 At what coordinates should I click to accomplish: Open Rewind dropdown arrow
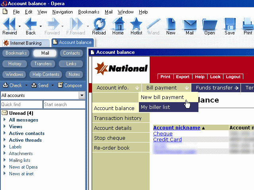pyautogui.click(x=19, y=26)
